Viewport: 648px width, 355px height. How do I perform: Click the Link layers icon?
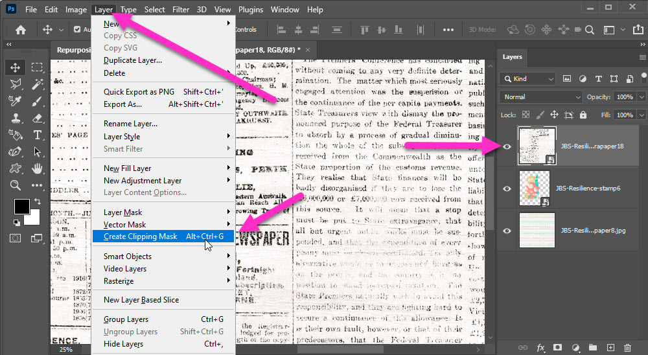point(523,348)
